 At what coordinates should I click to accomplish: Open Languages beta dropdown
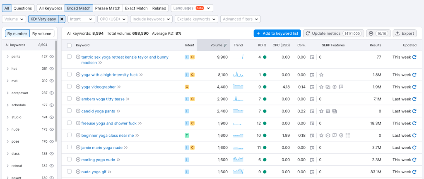(192, 8)
